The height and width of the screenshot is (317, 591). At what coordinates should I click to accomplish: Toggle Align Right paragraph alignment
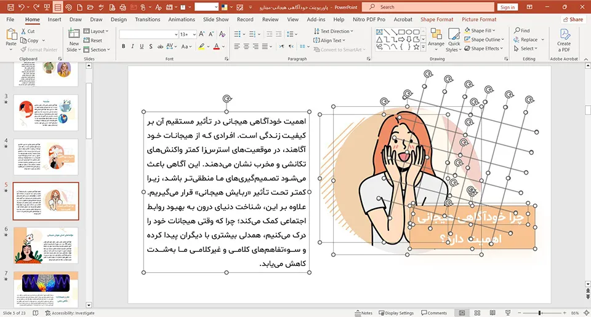click(255, 46)
